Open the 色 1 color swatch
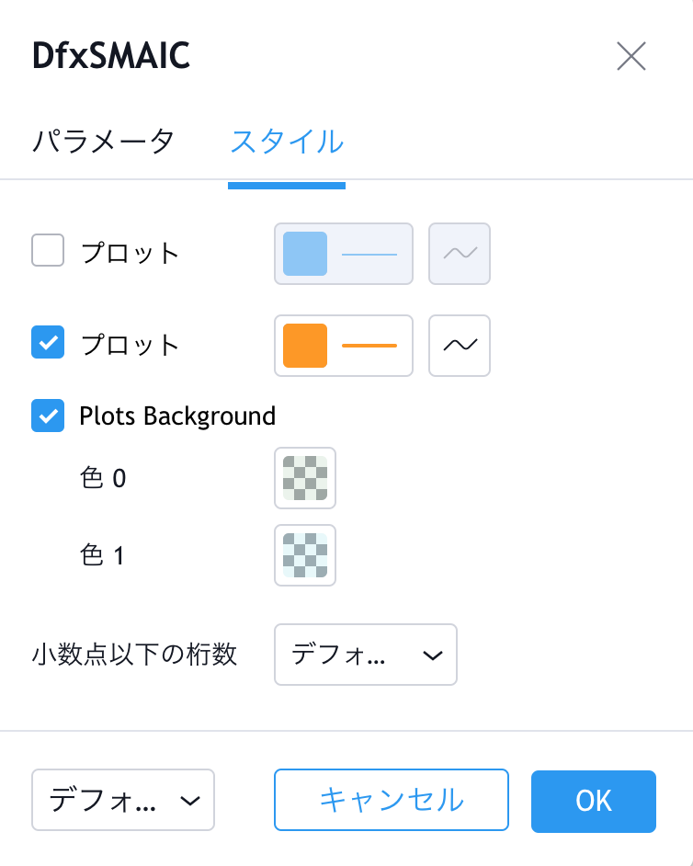The width and height of the screenshot is (693, 866). pyautogui.click(x=305, y=555)
